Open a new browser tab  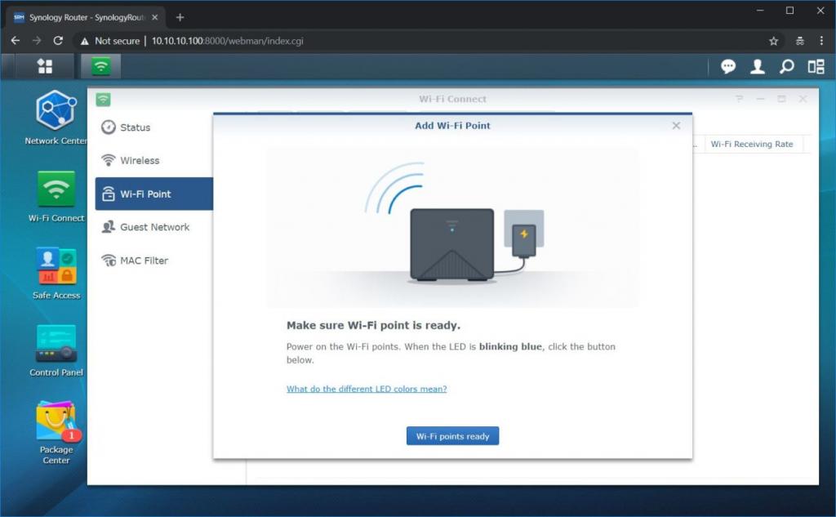coord(180,17)
